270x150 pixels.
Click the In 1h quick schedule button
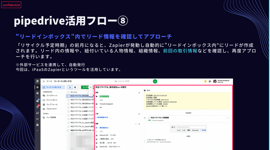(x=179, y=130)
